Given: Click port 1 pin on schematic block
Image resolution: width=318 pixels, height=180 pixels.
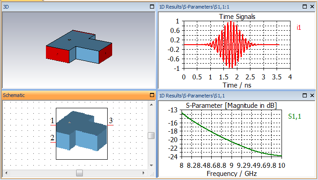Looking at the screenshot, I should click(x=53, y=125).
